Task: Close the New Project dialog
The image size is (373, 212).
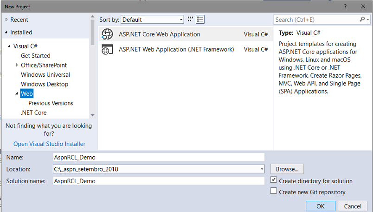Action: pyautogui.click(x=363, y=7)
